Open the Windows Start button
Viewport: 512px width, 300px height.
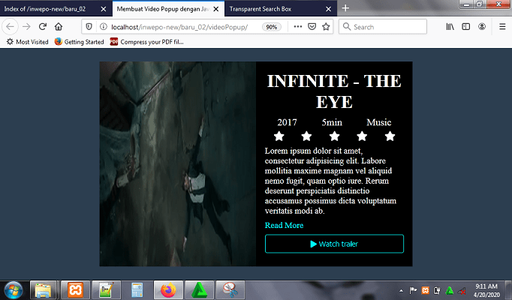(x=14, y=290)
